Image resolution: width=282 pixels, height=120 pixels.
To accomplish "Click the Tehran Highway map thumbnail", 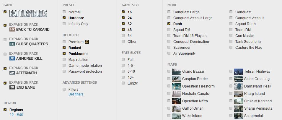I will point(239,72).
